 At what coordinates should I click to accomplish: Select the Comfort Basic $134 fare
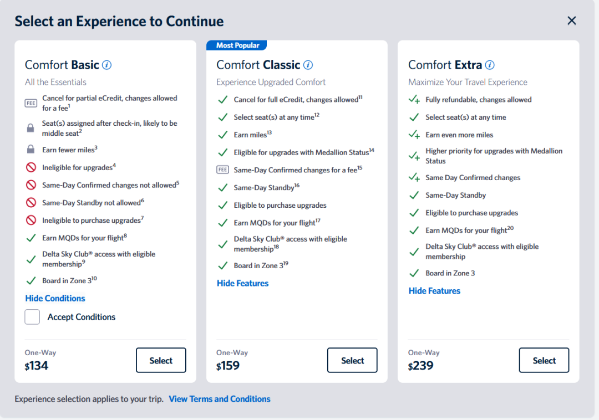(161, 360)
